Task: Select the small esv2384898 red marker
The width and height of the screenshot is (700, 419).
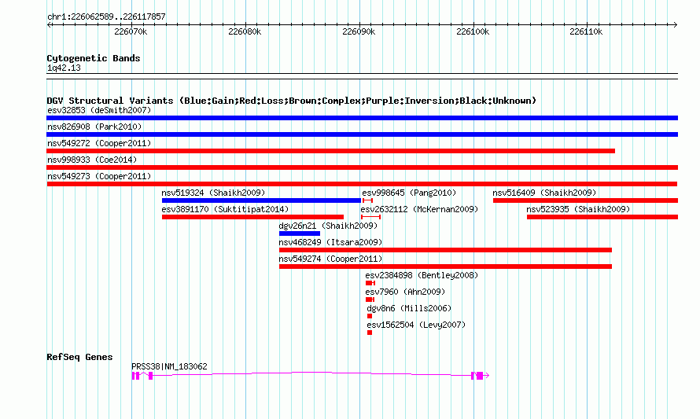Action: 370,283
